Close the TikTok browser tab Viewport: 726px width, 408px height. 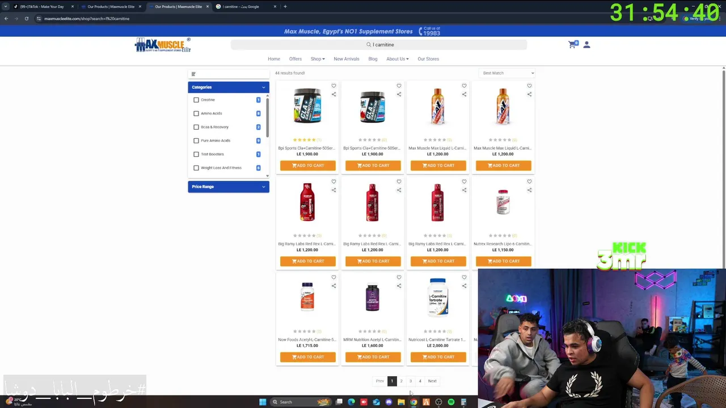(73, 7)
